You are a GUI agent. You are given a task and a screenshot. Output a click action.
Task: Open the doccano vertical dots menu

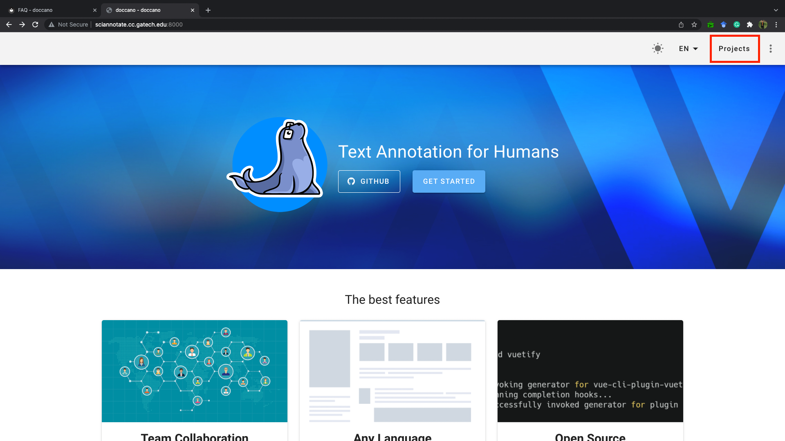coord(771,49)
